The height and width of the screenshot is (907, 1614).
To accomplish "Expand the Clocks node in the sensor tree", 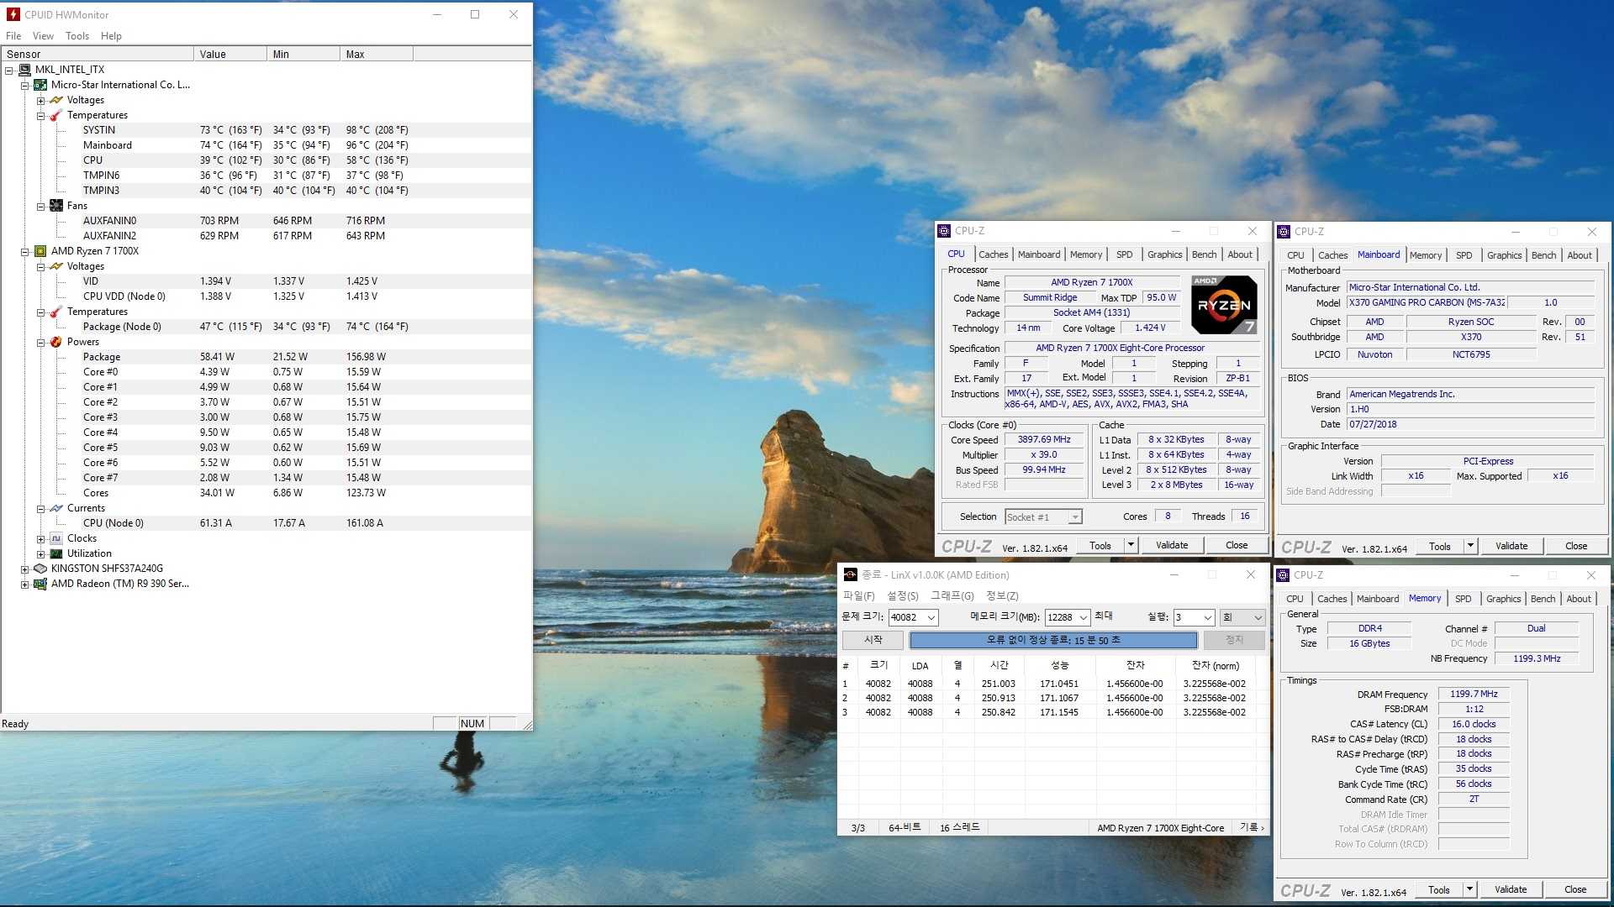I will 40,539.
